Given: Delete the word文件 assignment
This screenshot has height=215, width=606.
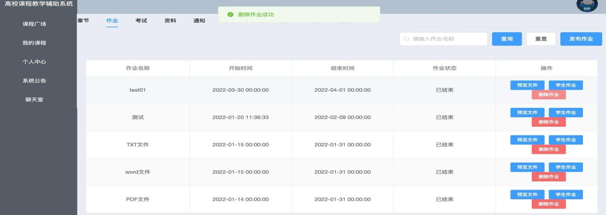Looking at the screenshot, I should tap(548, 177).
